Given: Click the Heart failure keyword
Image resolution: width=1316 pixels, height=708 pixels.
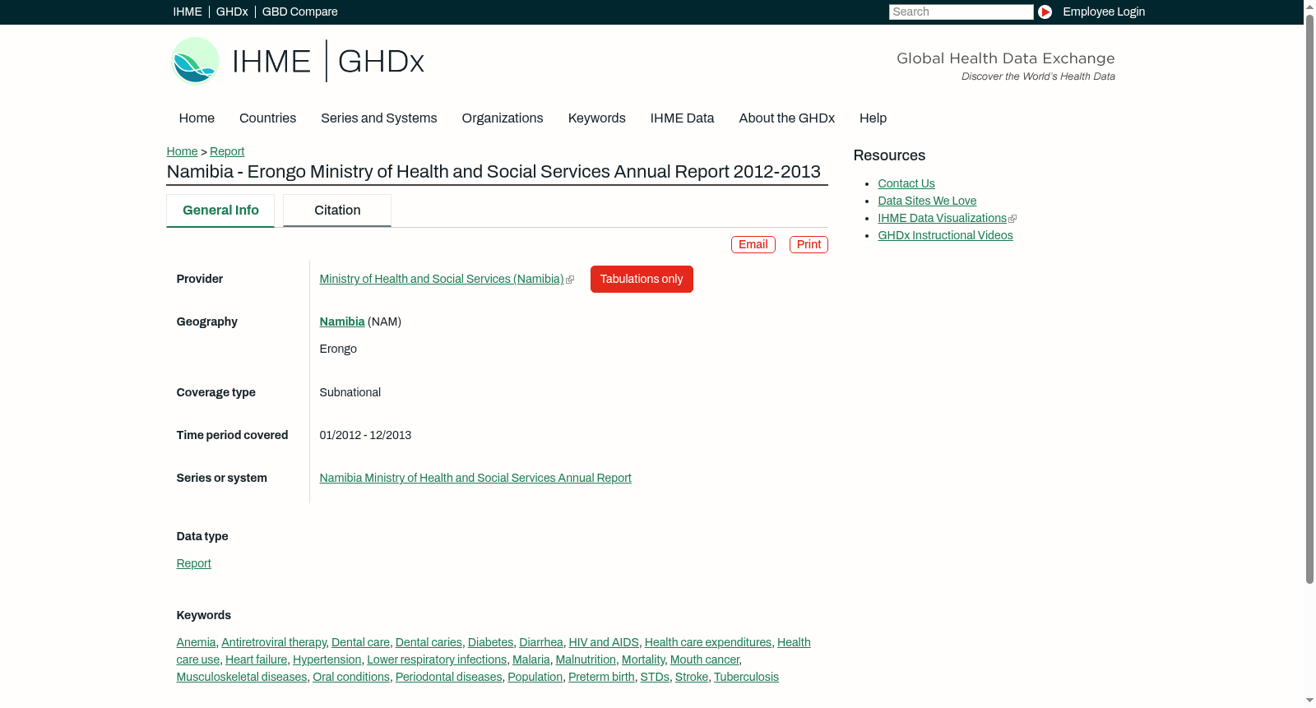Looking at the screenshot, I should (257, 660).
